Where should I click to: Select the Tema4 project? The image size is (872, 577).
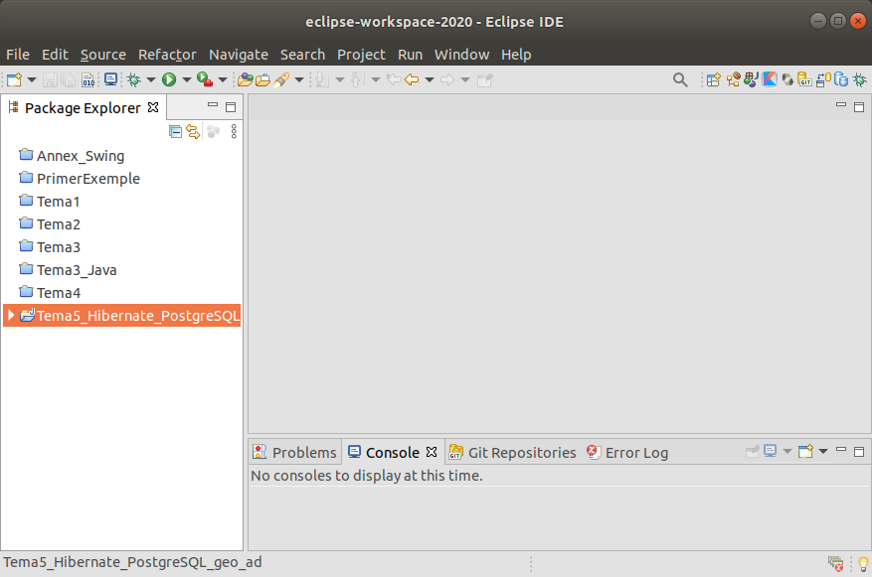tap(59, 293)
